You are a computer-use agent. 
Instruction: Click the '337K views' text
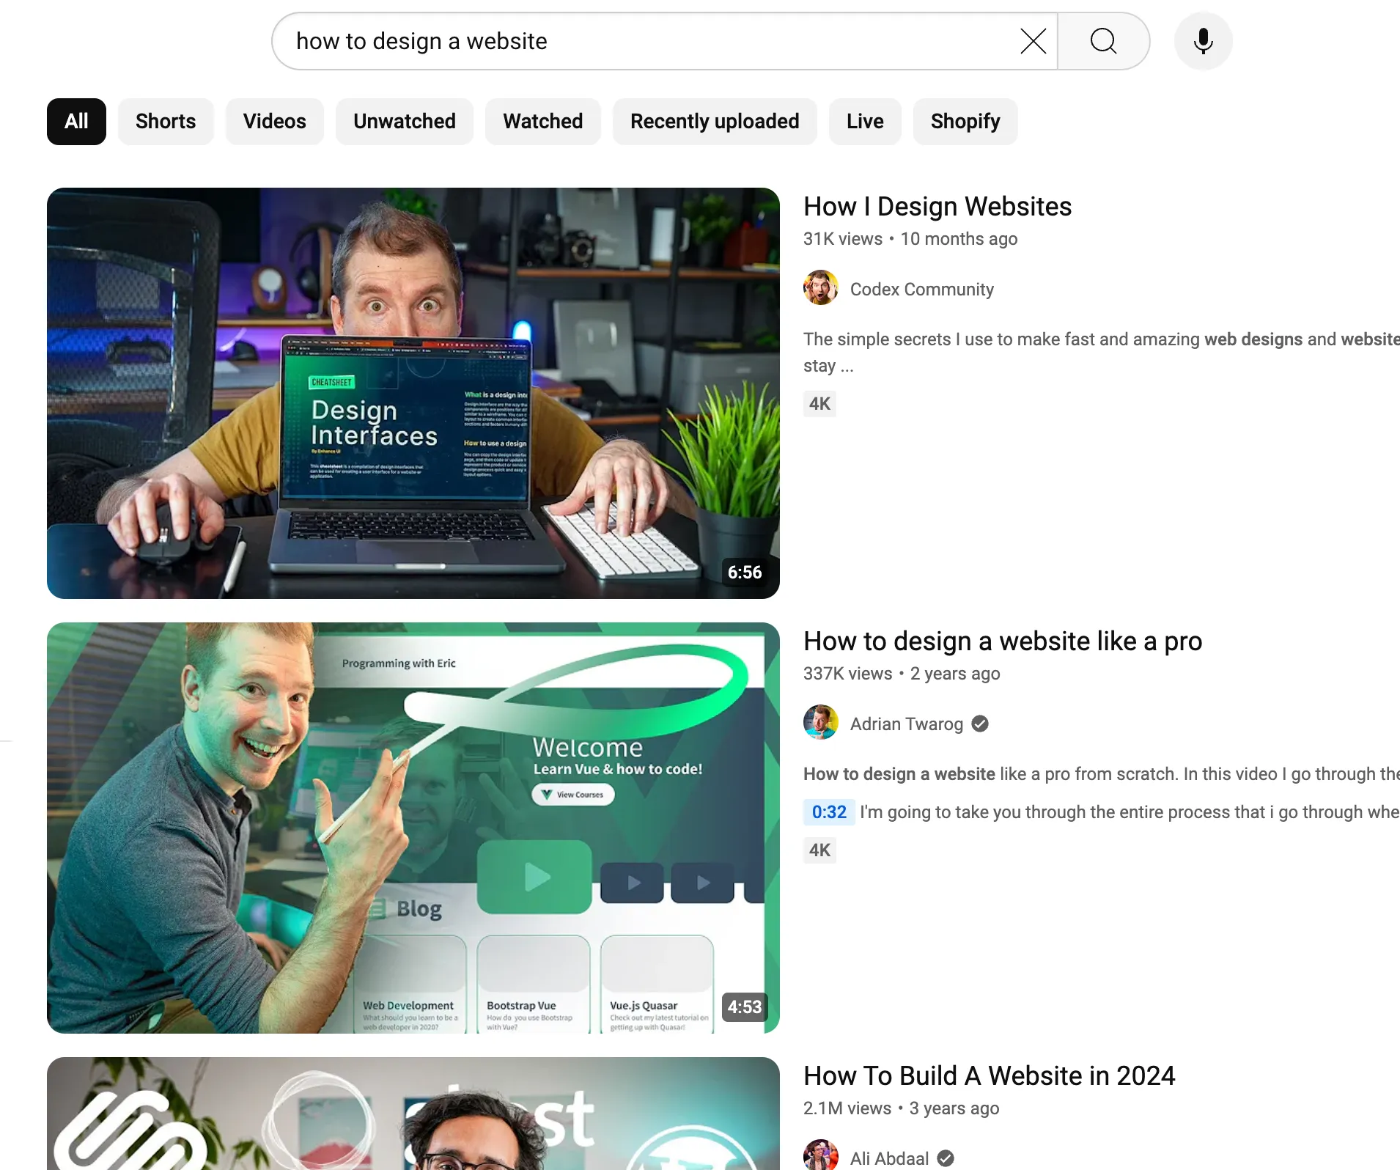pyautogui.click(x=848, y=674)
